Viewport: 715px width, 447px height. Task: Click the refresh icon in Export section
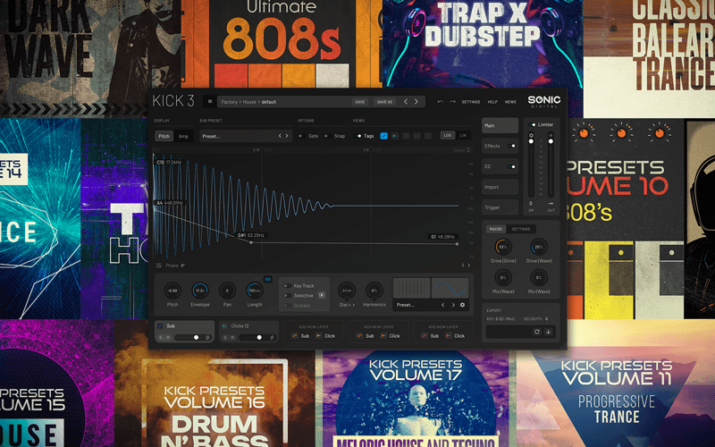[537, 332]
